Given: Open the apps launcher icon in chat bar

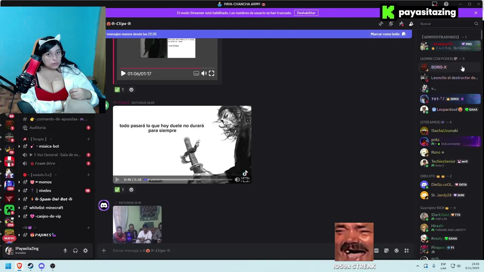Looking at the screenshot, I should coord(406,250).
